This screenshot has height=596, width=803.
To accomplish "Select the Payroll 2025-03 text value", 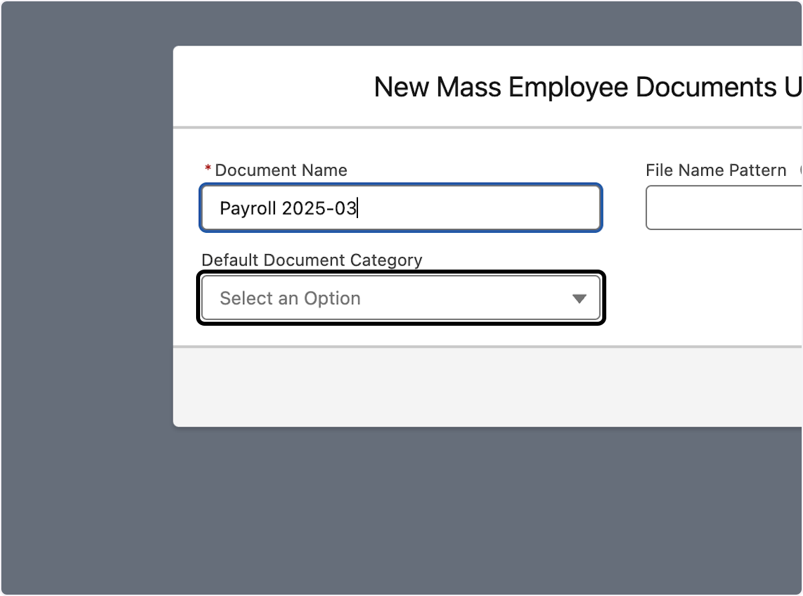I will pyautogui.click(x=288, y=208).
